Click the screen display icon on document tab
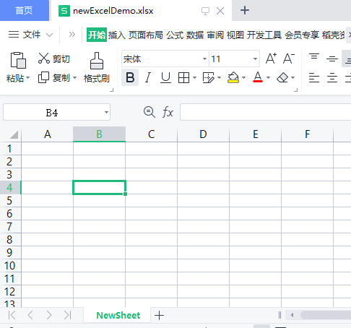The height and width of the screenshot is (328, 351). [205, 11]
